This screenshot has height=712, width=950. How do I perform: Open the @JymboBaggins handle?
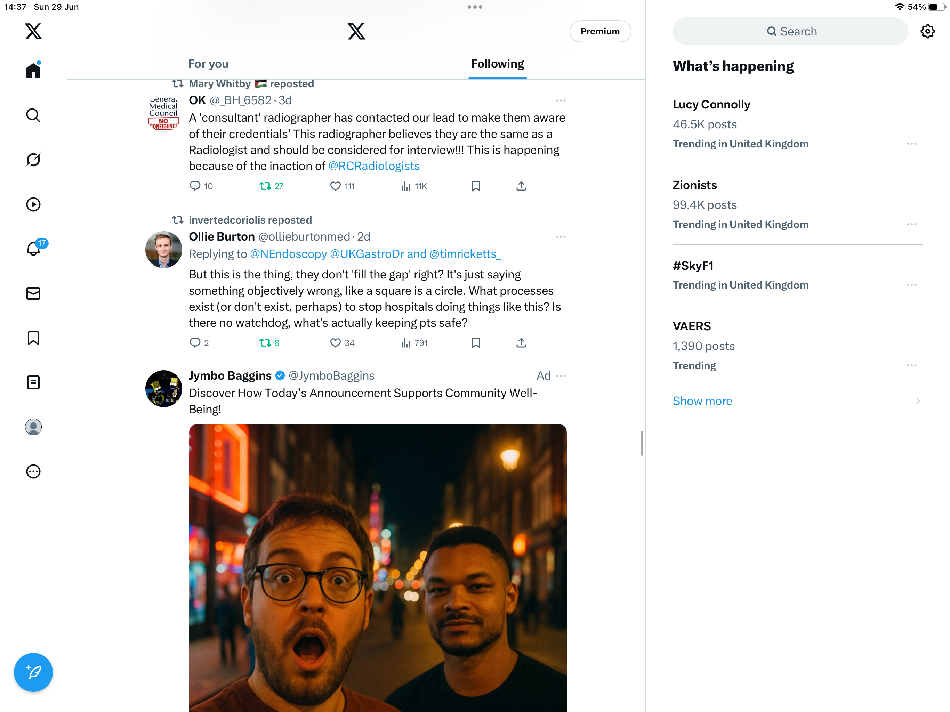[331, 376]
